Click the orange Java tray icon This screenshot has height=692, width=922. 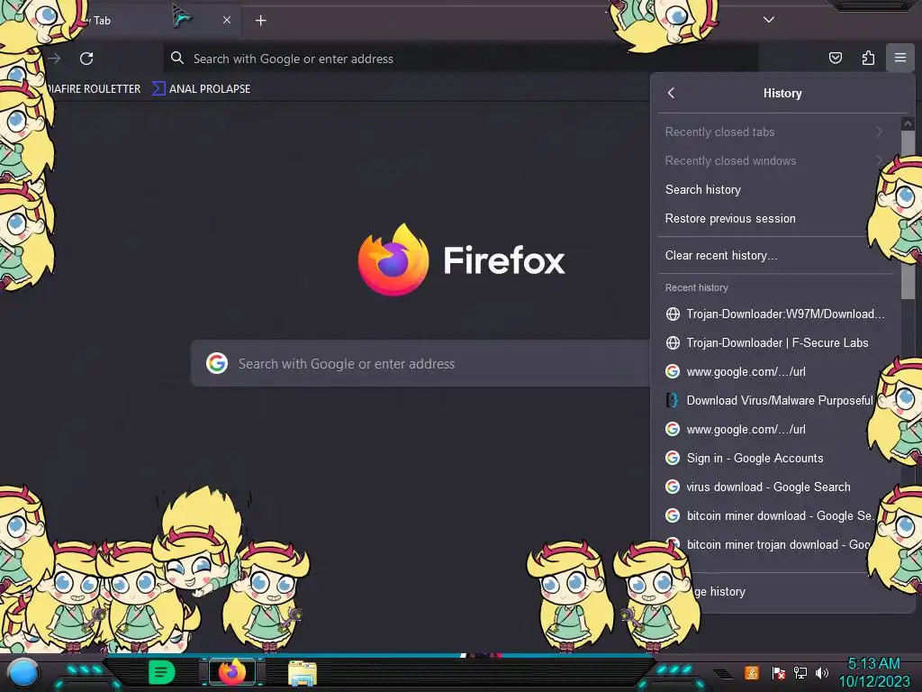coord(752,672)
